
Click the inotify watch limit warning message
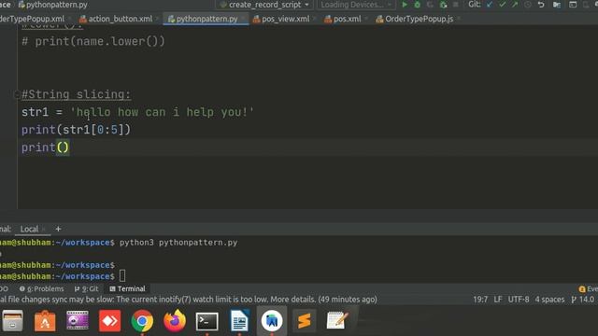[x=189, y=300]
